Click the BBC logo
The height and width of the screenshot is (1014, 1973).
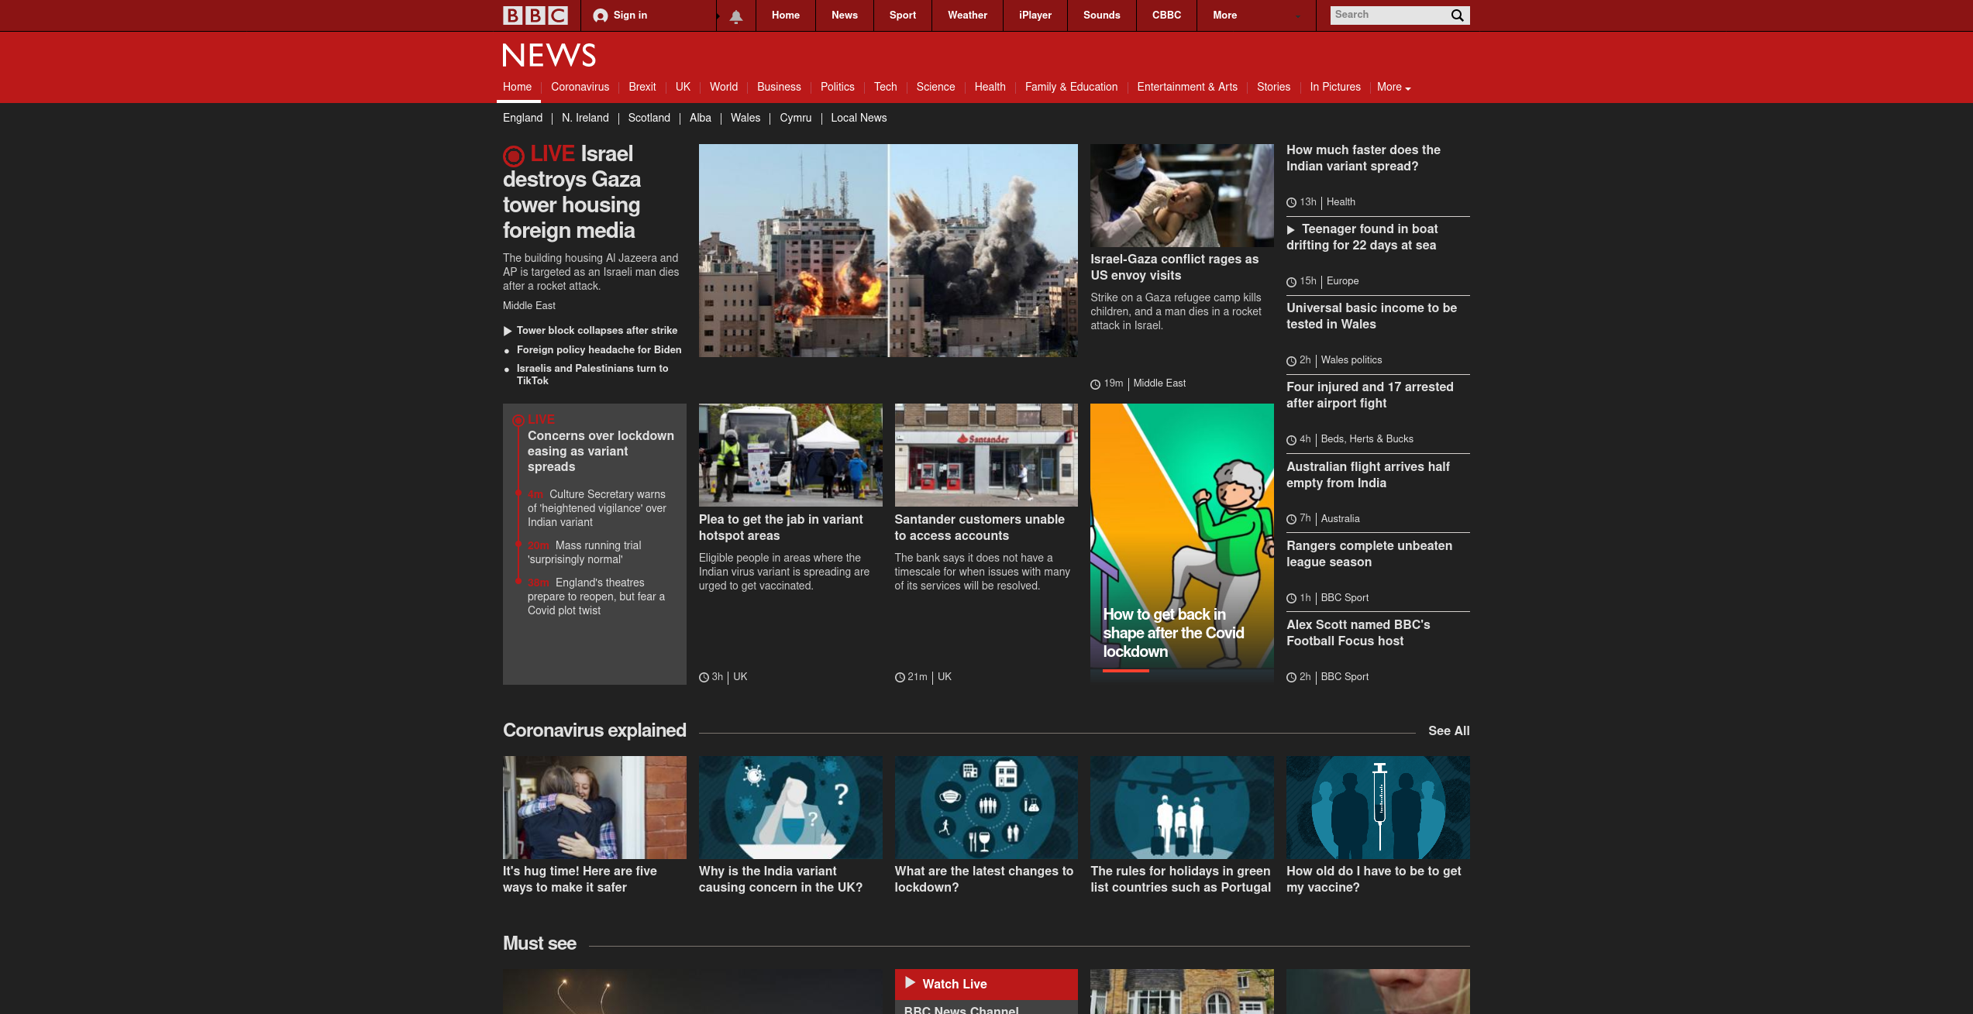(x=535, y=15)
